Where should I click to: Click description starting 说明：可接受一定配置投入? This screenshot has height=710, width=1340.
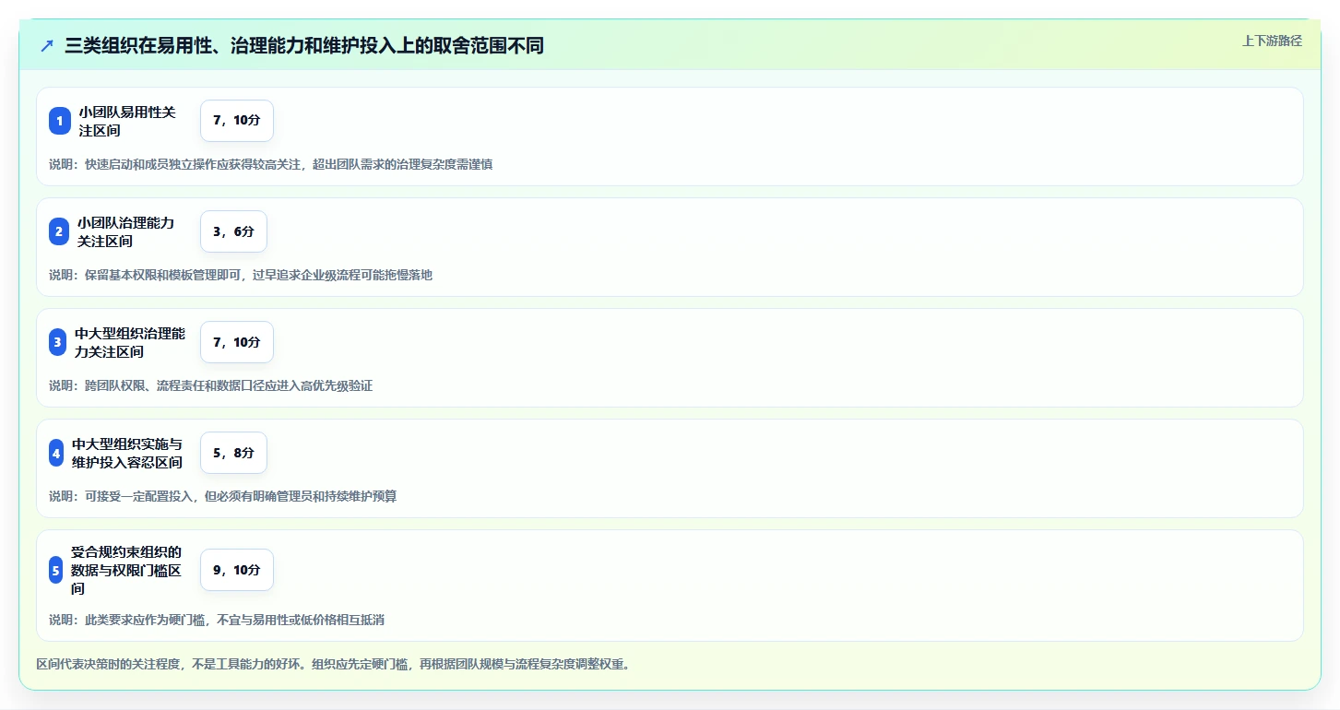click(x=222, y=496)
